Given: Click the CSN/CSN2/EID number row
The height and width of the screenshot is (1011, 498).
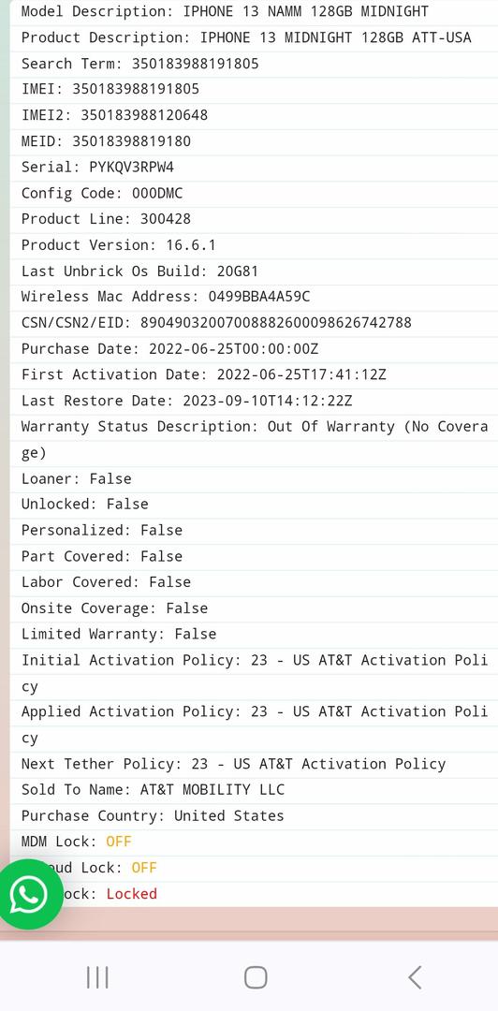Looking at the screenshot, I should pyautogui.click(x=255, y=323).
